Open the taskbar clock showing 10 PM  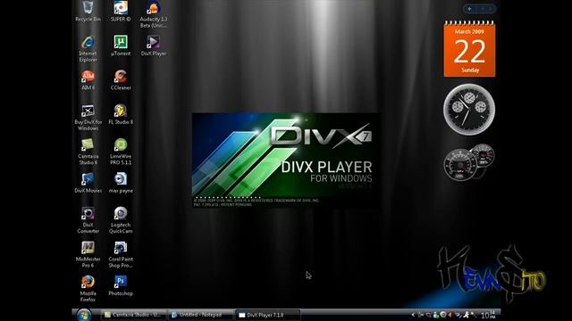488,315
